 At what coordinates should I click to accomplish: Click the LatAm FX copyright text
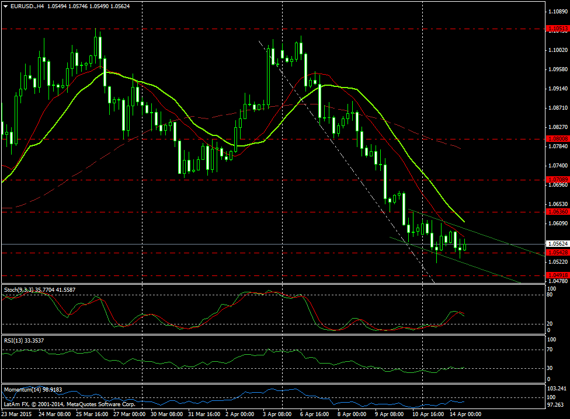[70, 404]
